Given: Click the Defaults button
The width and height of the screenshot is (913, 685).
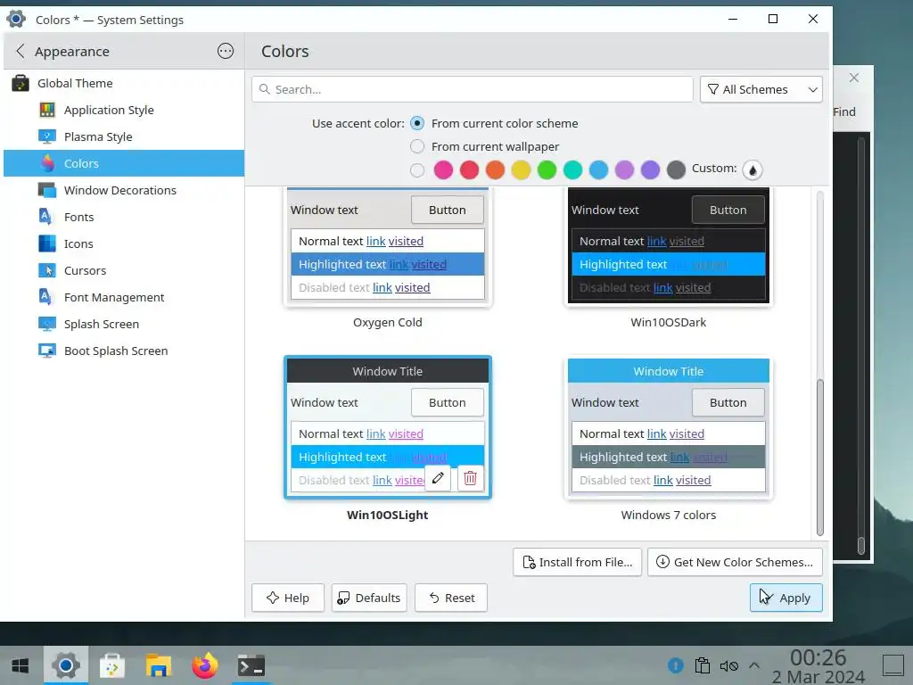Looking at the screenshot, I should click(369, 598).
